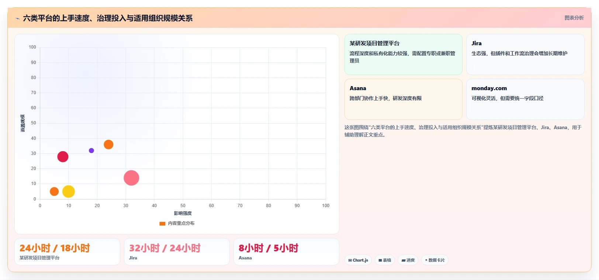Click the y-axis tick label 50
The width and height of the screenshot is (599, 280).
(34, 123)
